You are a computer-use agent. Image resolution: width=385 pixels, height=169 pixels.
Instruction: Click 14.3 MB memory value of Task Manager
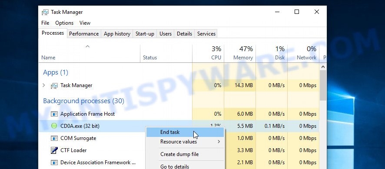pos(244,85)
